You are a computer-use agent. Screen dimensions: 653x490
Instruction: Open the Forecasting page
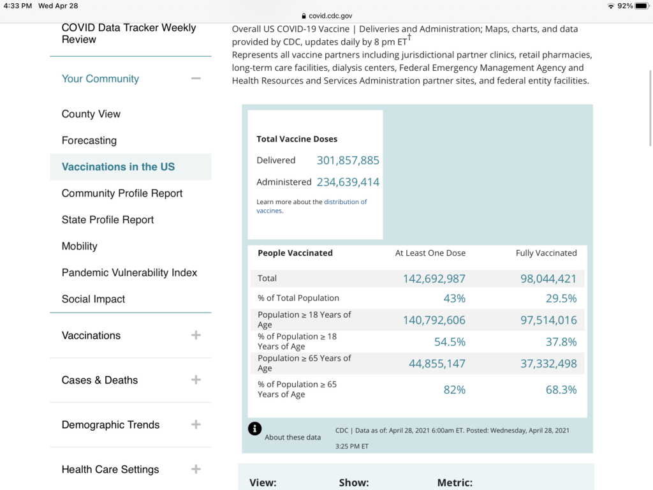(89, 140)
